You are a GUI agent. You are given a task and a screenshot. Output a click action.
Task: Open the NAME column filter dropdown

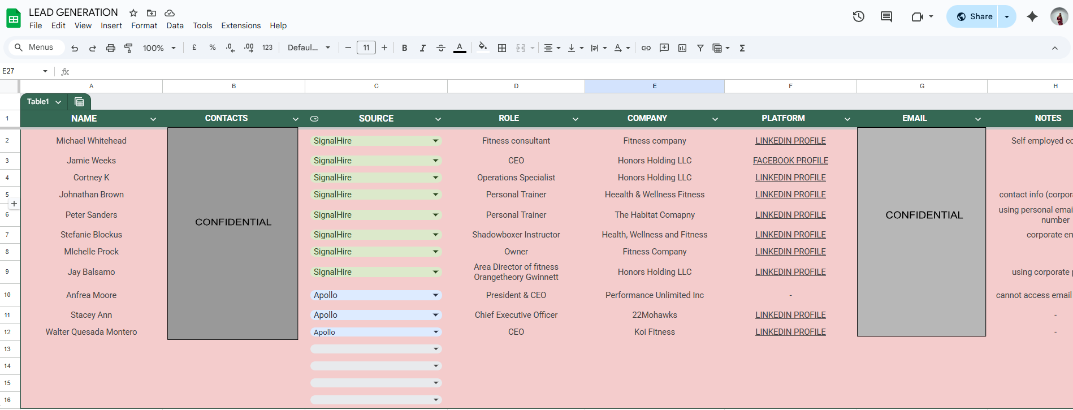(153, 119)
